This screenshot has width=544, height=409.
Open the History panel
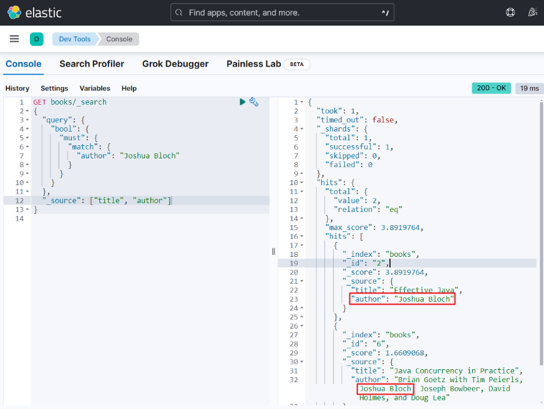[x=17, y=89]
